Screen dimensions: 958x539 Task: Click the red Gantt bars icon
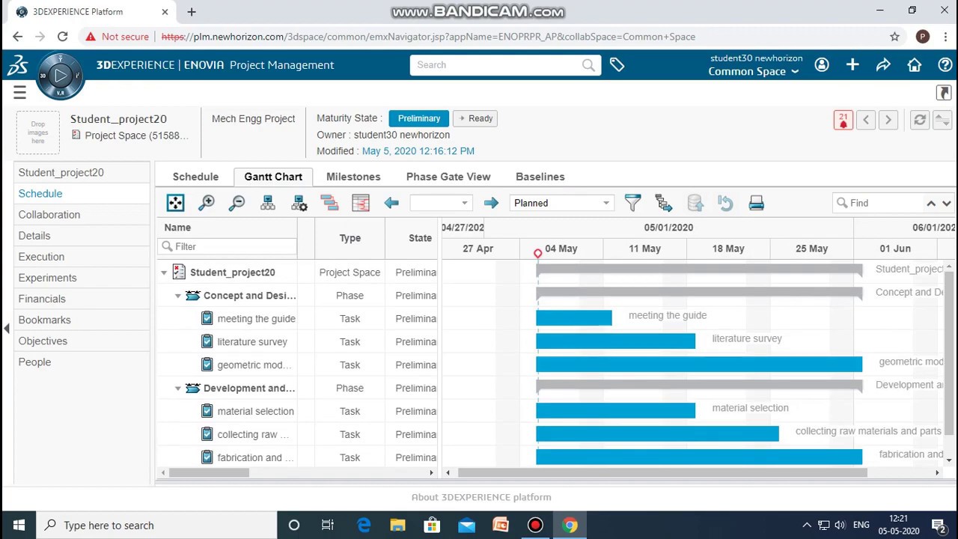(x=329, y=203)
